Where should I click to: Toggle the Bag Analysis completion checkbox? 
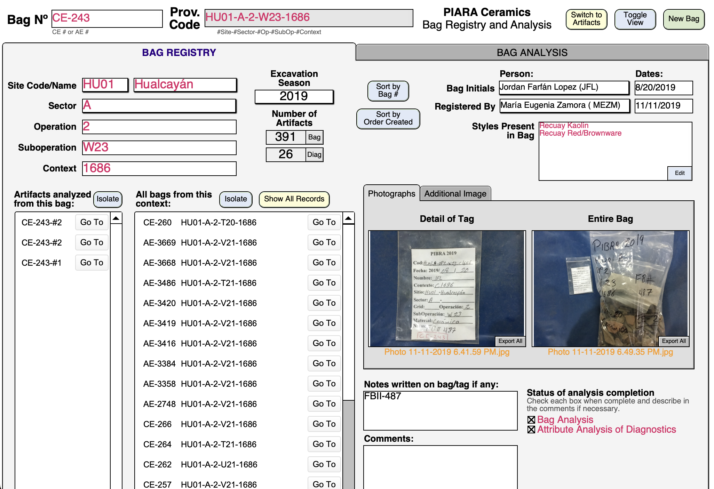[x=531, y=420]
